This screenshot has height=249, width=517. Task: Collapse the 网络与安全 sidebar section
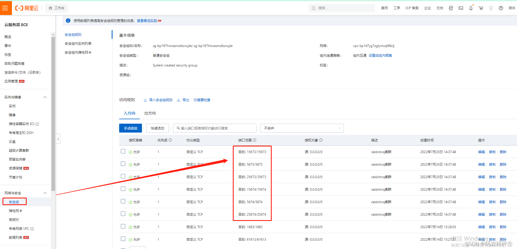click(45, 193)
